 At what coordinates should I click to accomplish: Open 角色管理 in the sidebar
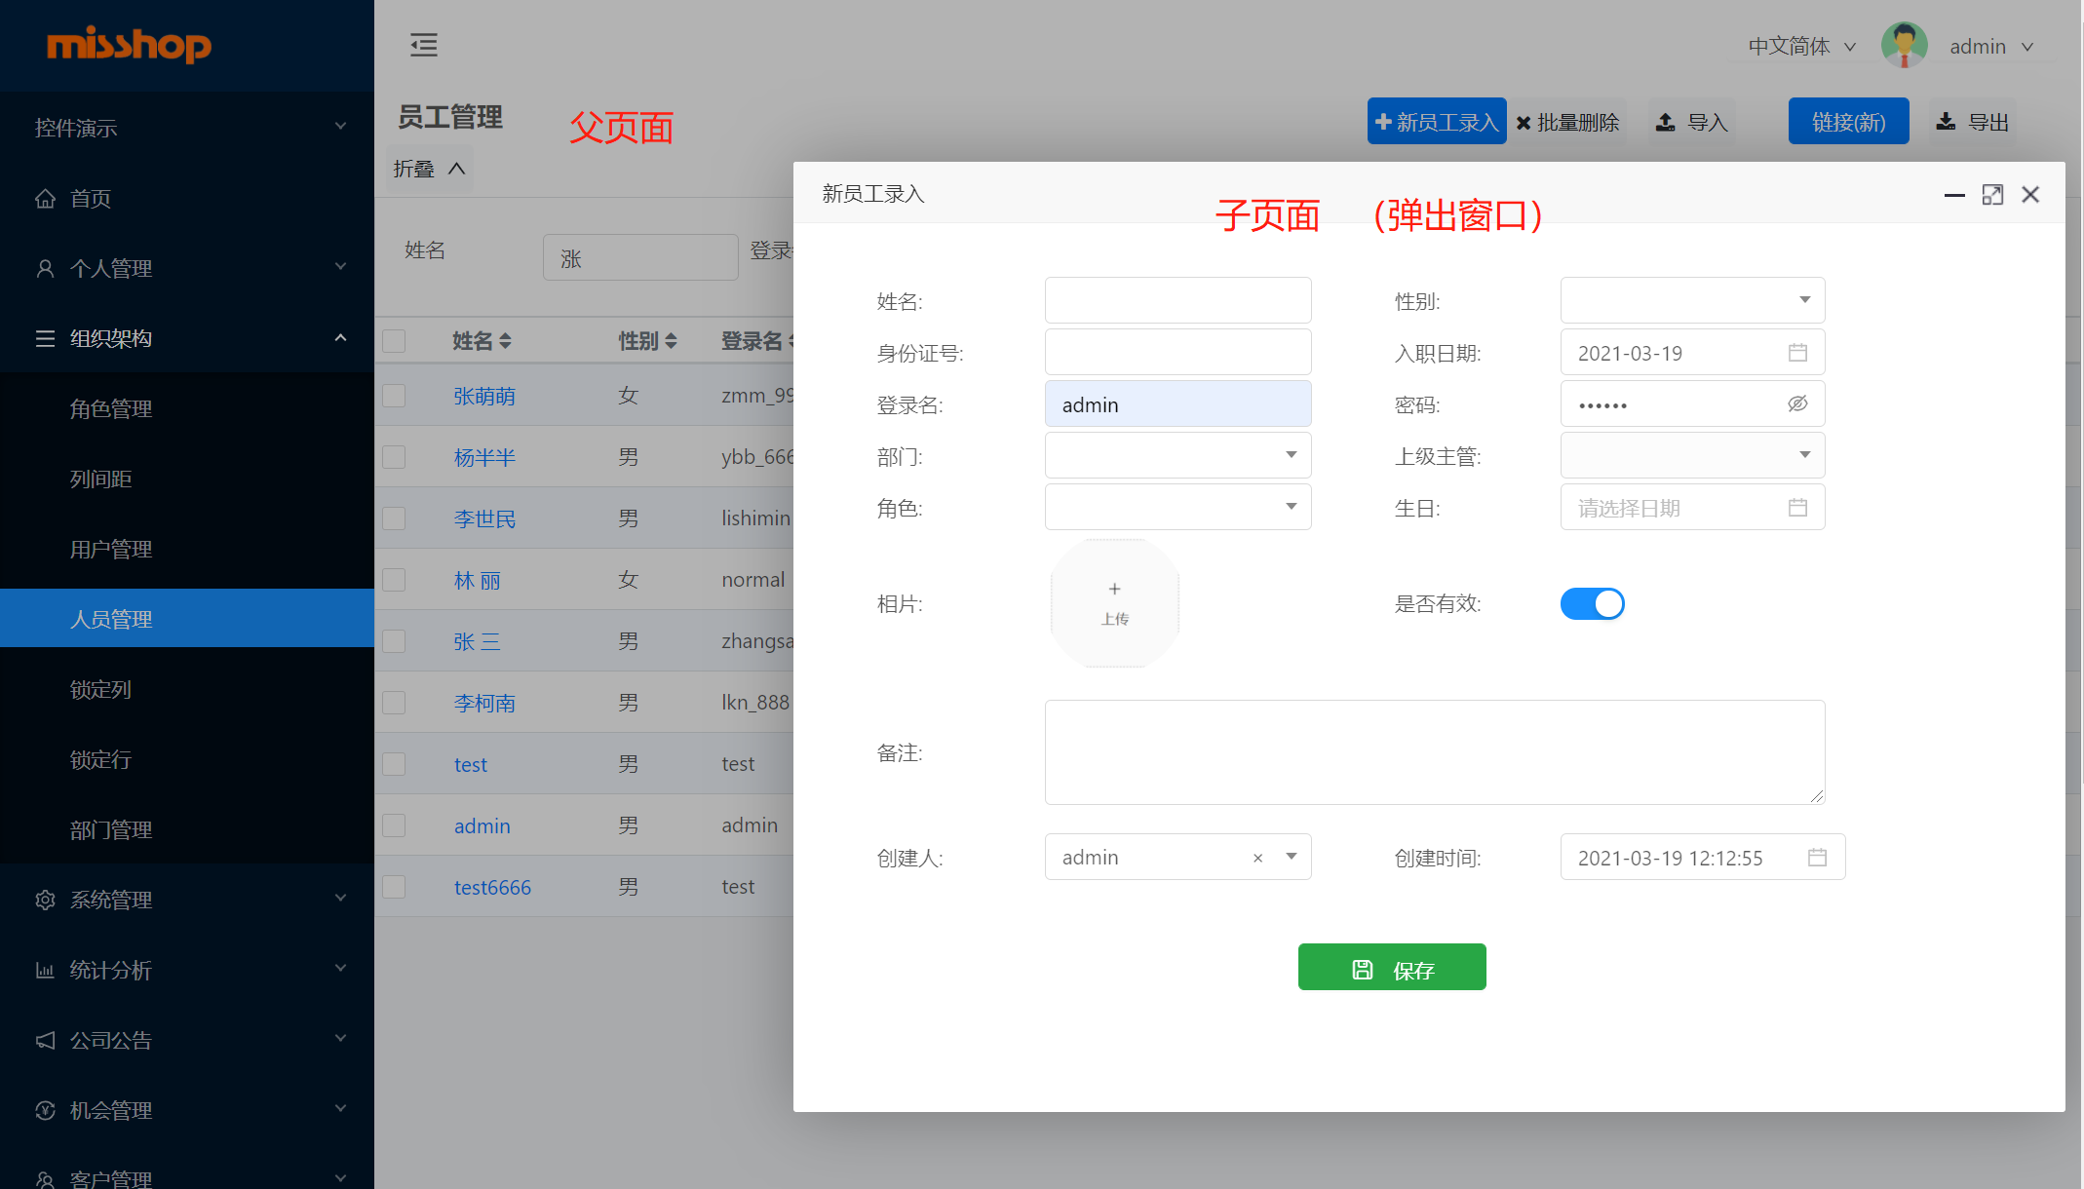pos(111,409)
